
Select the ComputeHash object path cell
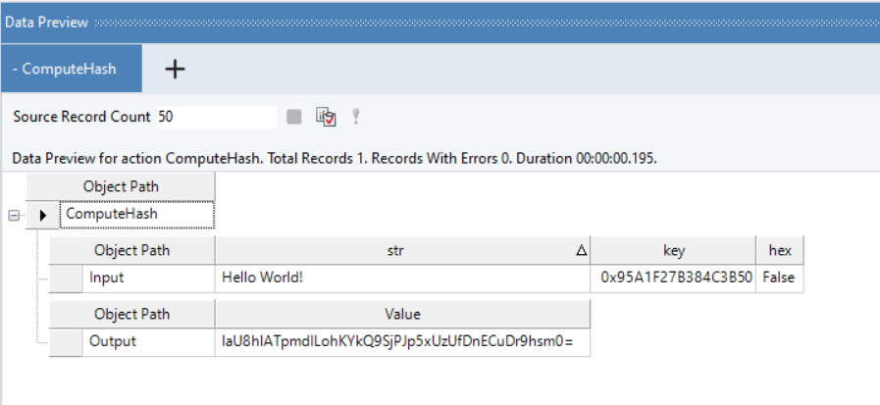click(136, 215)
